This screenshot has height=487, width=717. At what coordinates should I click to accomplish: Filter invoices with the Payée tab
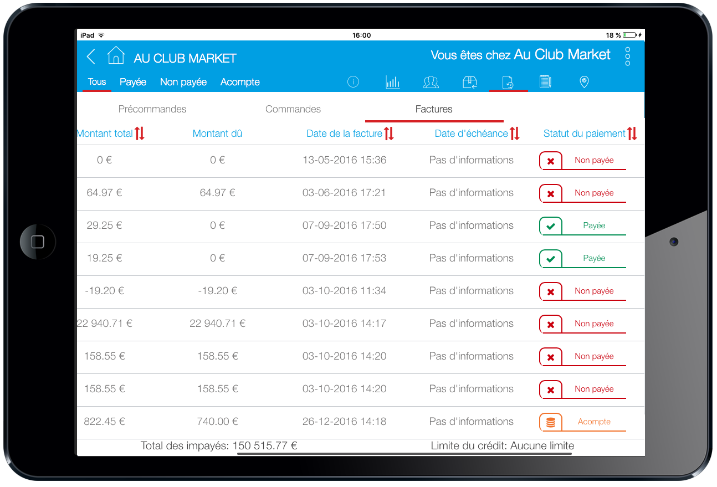tap(133, 82)
